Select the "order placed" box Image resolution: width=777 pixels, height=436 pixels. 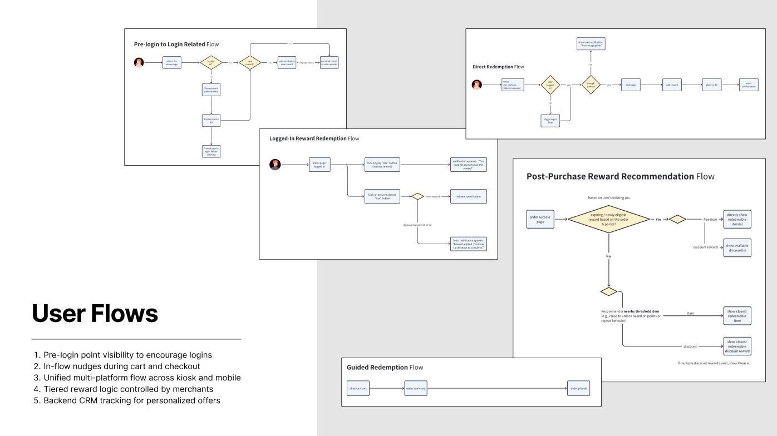578,388
